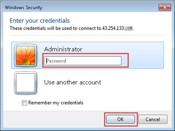175x131 pixels.
Task: Click the gray footer area left of OK
Action: pyautogui.click(x=54, y=119)
